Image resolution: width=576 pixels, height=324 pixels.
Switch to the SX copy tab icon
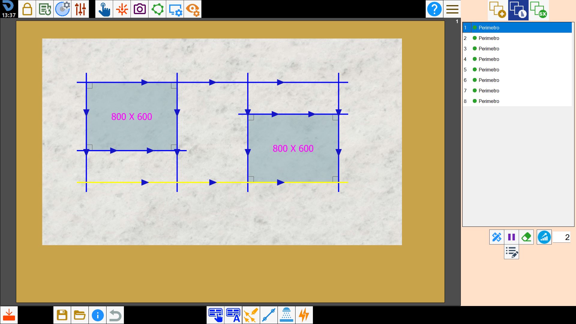click(x=539, y=10)
